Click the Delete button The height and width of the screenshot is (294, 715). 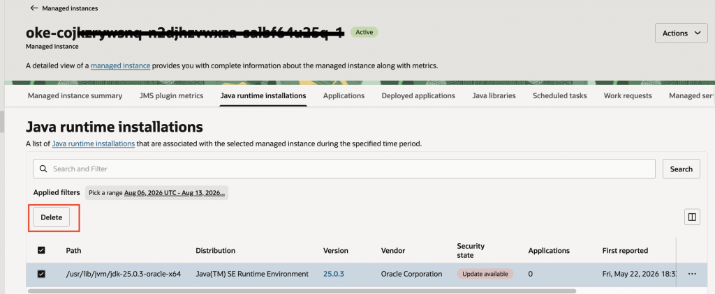click(51, 217)
